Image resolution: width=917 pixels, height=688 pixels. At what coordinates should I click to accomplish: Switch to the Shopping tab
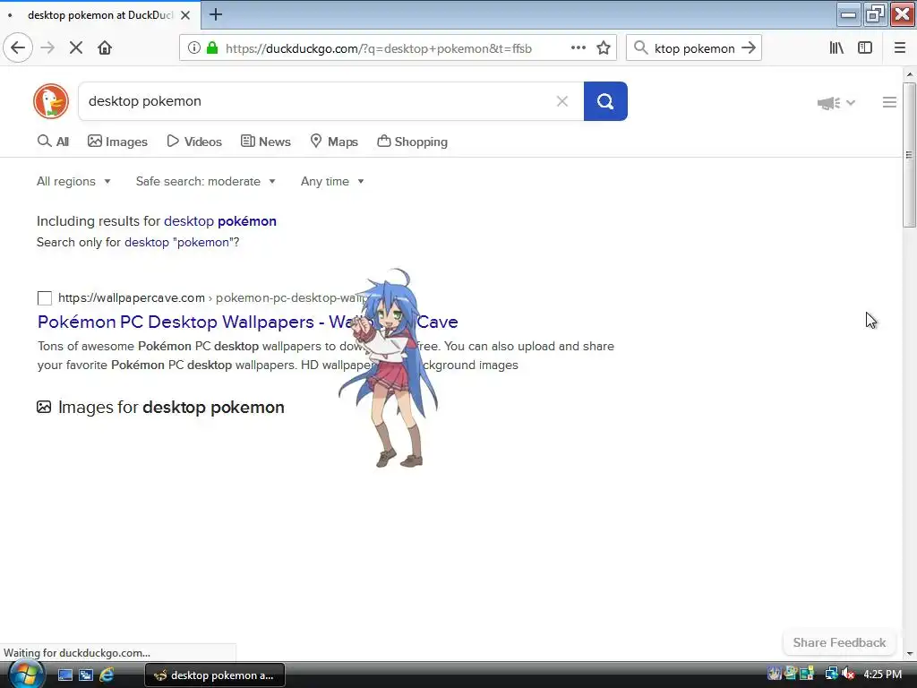[412, 142]
